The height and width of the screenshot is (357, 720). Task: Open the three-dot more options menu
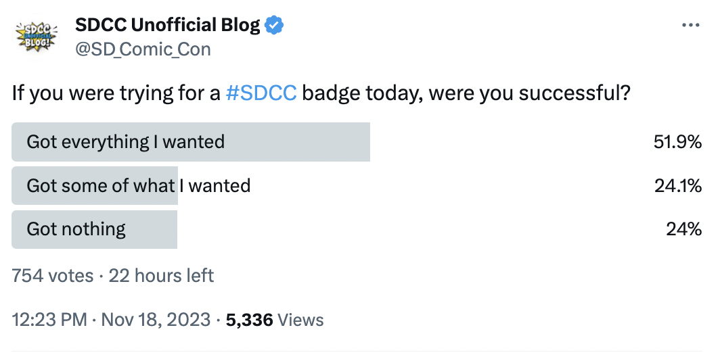click(x=691, y=25)
